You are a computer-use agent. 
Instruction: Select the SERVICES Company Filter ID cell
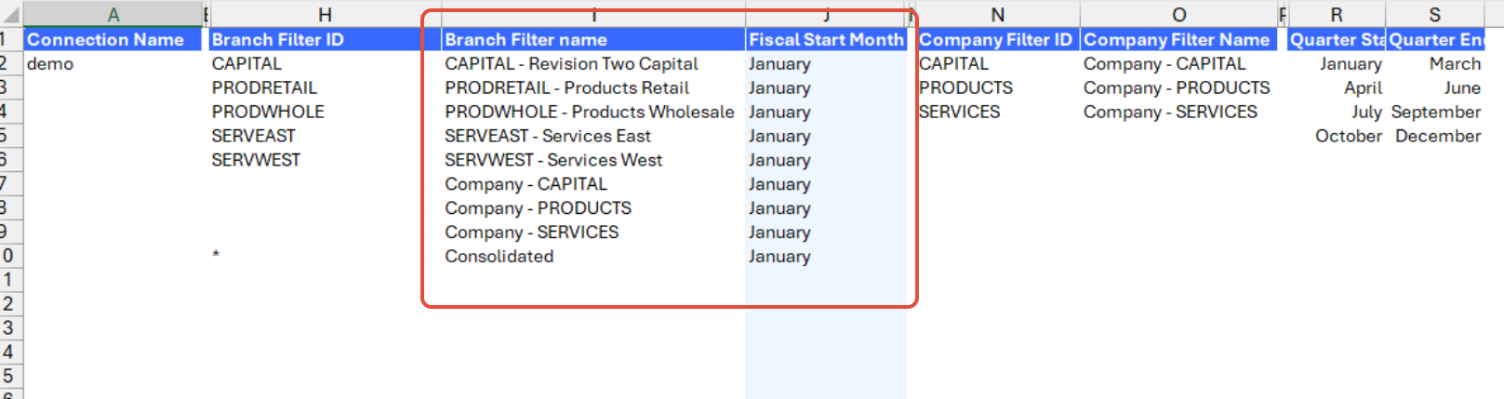tap(959, 112)
